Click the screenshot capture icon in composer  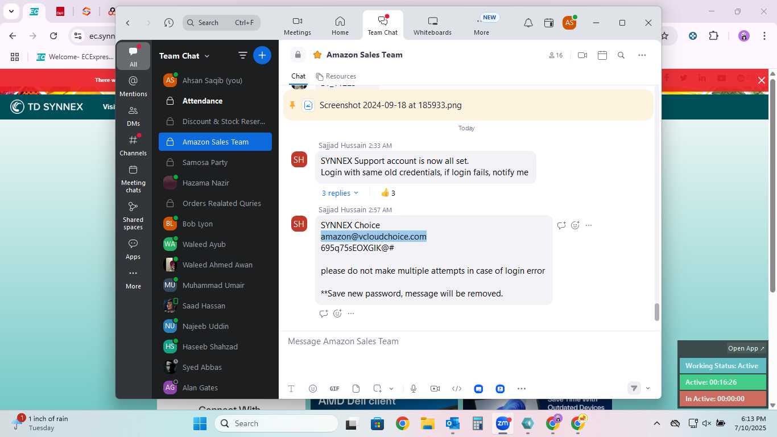[378, 389]
